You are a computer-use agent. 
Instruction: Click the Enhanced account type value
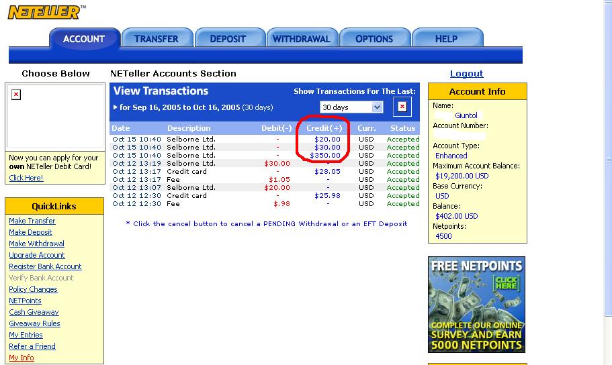[x=451, y=156]
